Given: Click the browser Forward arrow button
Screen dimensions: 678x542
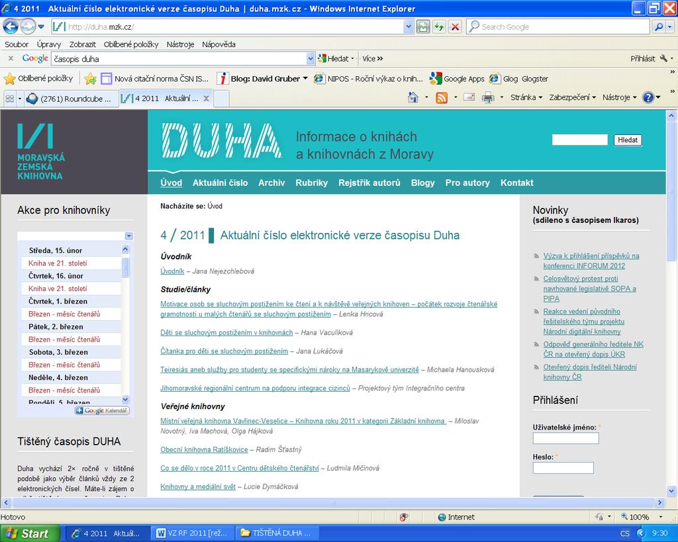Looking at the screenshot, I should (28, 26).
